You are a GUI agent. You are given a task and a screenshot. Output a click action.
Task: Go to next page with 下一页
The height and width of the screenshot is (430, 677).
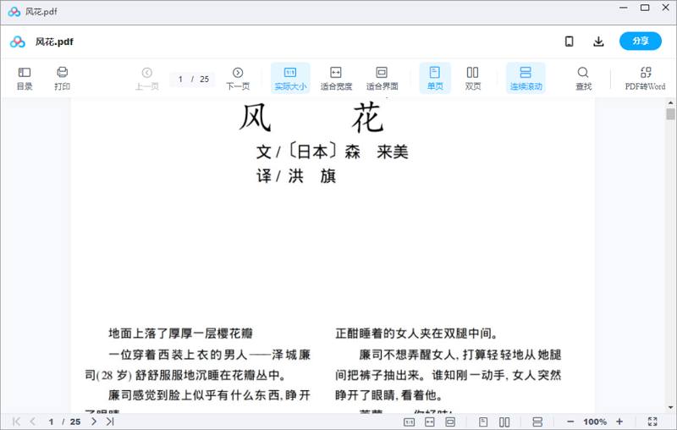tap(238, 78)
